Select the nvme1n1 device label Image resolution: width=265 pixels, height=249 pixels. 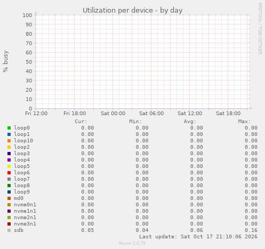[x=25, y=211]
